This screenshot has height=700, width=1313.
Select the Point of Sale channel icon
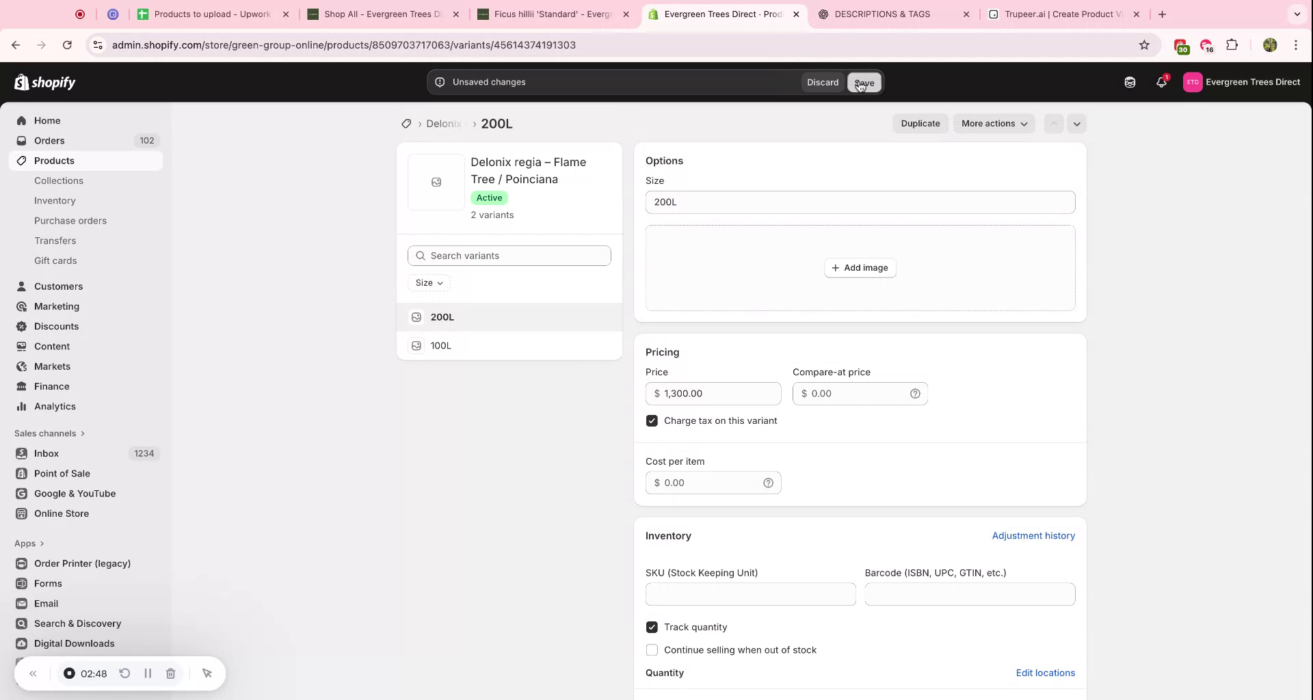[21, 473]
